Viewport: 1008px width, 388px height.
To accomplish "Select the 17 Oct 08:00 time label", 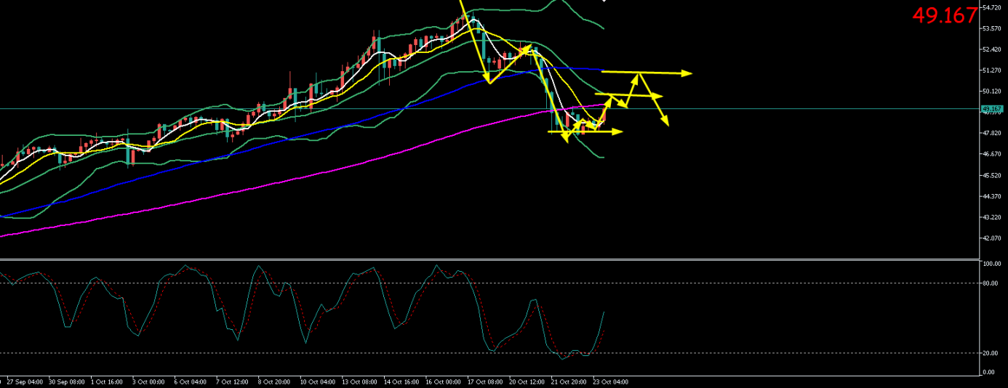I will pos(484,381).
